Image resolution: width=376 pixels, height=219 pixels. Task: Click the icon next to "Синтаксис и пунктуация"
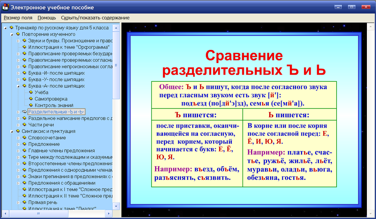18,131
